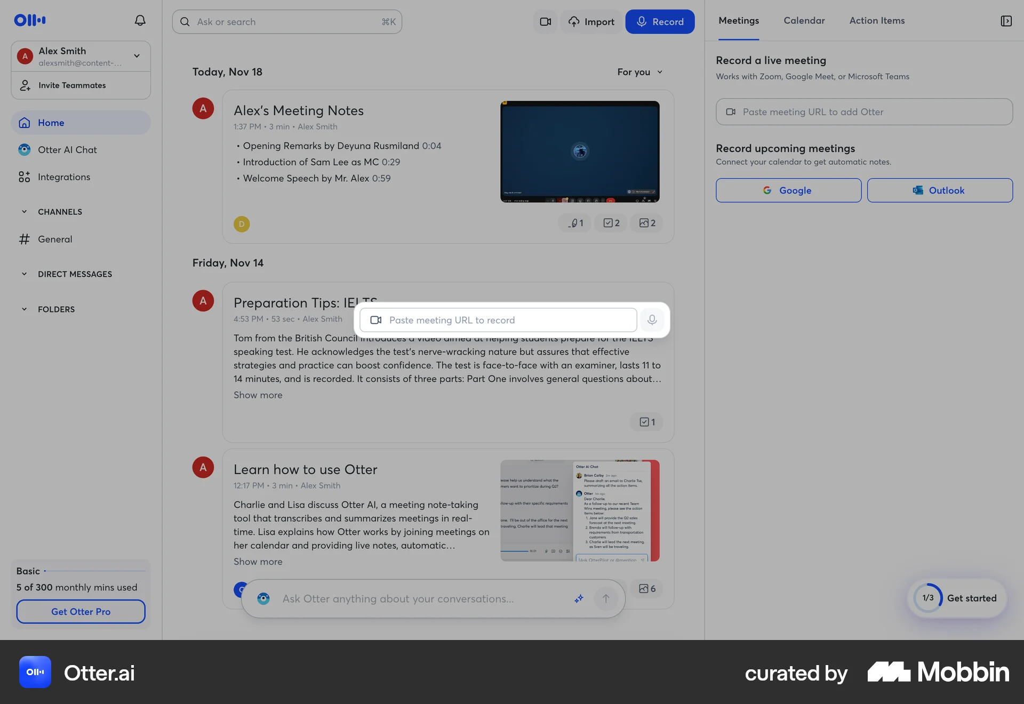Collapse the DIRECT MESSAGES section

[24, 274]
